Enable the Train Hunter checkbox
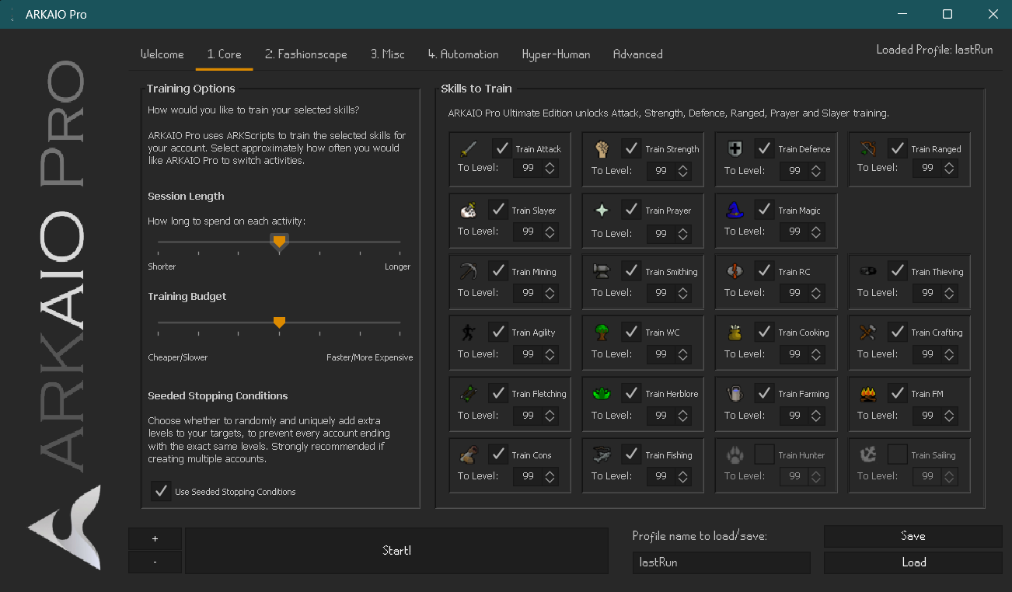Viewport: 1012px width, 592px height. (x=764, y=454)
